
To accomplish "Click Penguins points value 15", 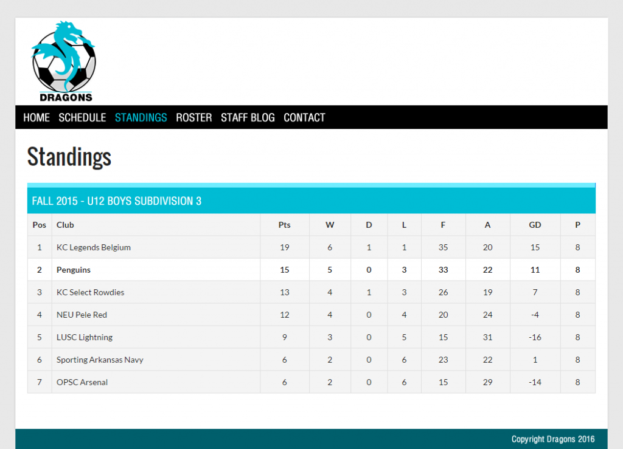I will tap(285, 270).
